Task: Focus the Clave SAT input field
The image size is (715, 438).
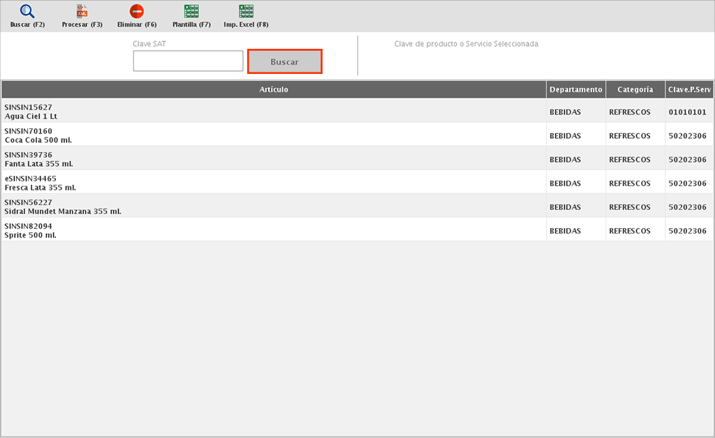Action: 188,61
